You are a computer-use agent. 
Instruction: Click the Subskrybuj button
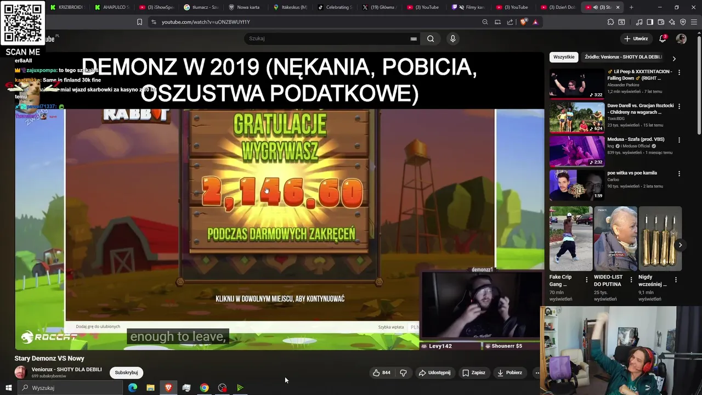[x=126, y=373]
